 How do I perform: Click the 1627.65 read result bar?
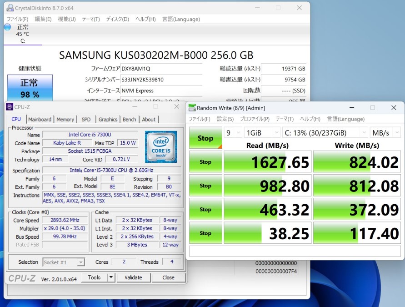(x=267, y=162)
